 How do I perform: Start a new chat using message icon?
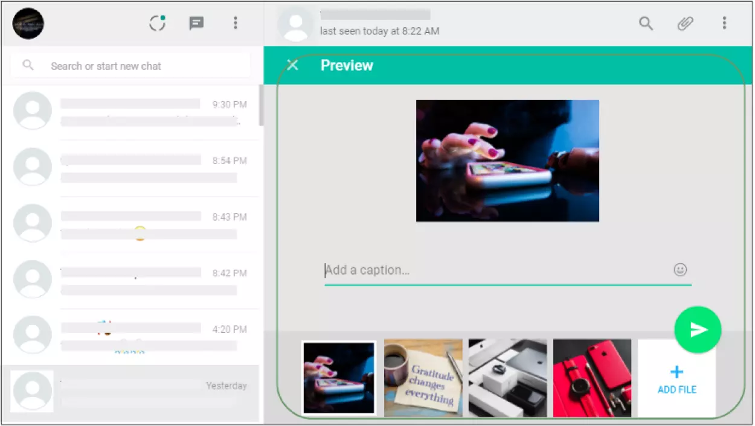tap(196, 24)
